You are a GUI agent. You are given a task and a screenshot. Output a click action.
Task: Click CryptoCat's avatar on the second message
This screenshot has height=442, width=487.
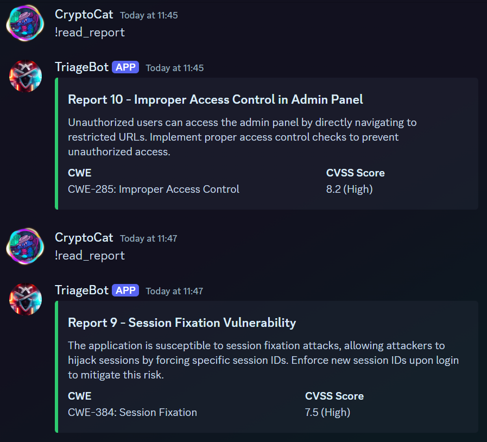tap(24, 246)
